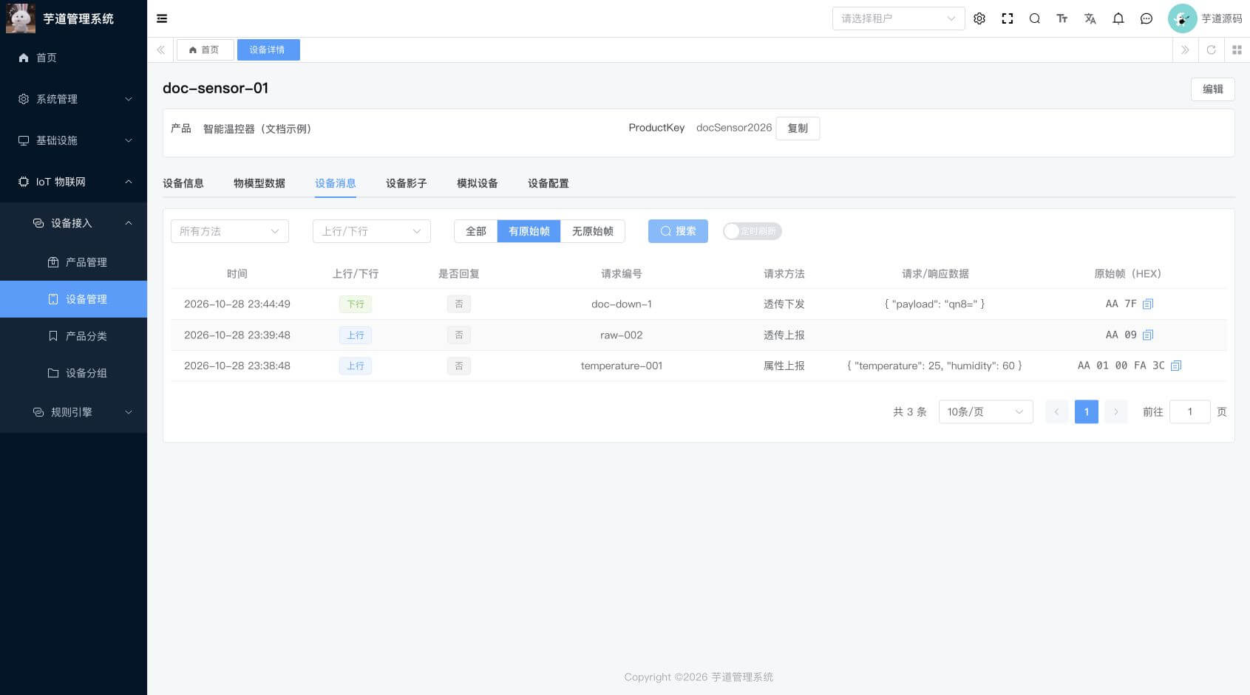
Task: Click the 编辑 edit button
Action: point(1212,89)
